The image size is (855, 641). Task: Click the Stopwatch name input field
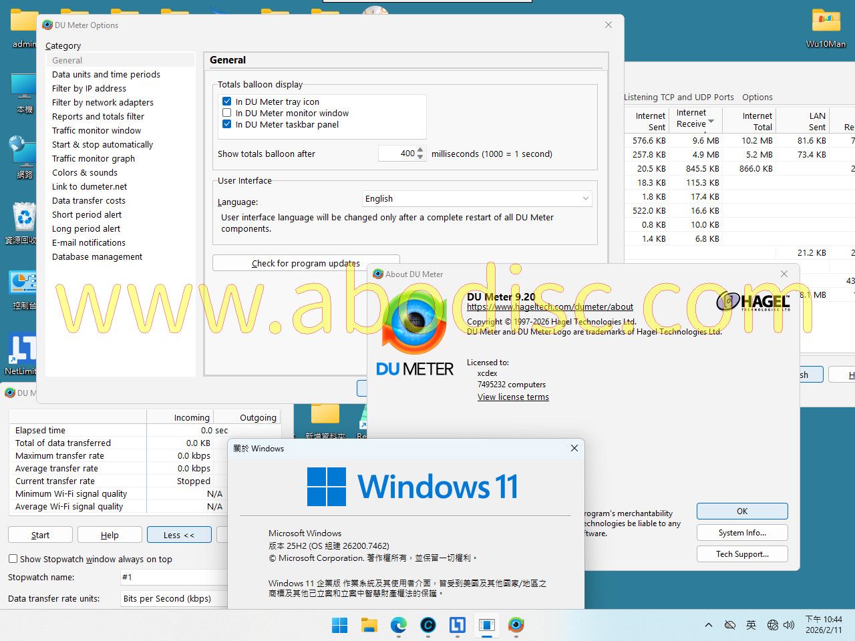[x=174, y=577]
